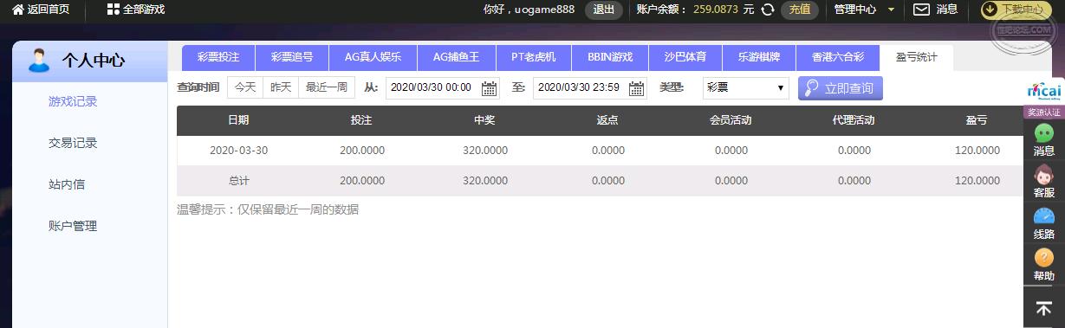Image resolution: width=1065 pixels, height=328 pixels.
Task: Switch to 彩票投注 tab
Action: point(218,58)
